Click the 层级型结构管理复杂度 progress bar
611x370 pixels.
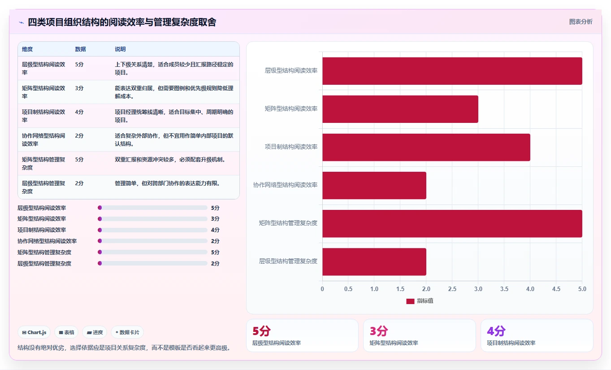click(x=152, y=264)
